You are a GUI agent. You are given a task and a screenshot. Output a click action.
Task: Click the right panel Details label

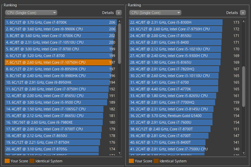[x=232, y=13]
